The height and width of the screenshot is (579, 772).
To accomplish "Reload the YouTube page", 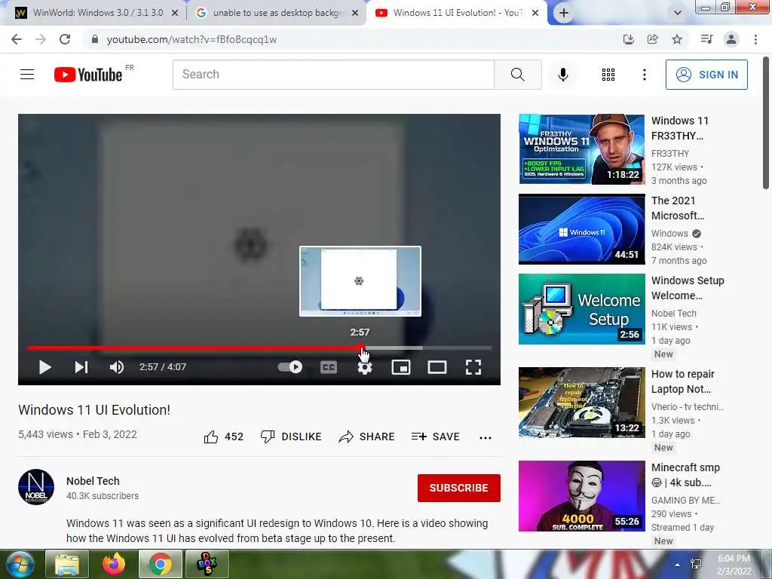I will [65, 39].
